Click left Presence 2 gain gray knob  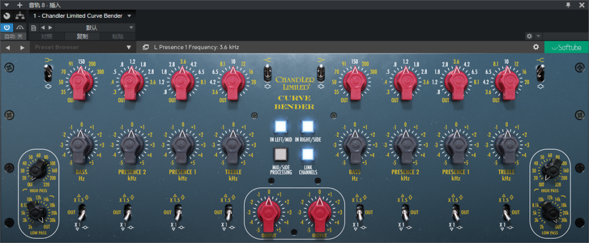[x=132, y=146]
